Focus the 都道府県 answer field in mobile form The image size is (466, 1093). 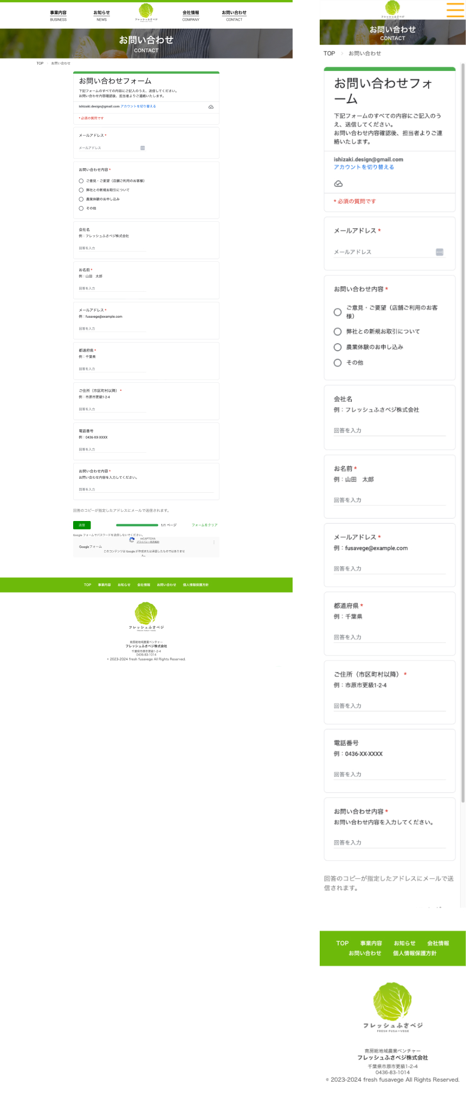(390, 637)
